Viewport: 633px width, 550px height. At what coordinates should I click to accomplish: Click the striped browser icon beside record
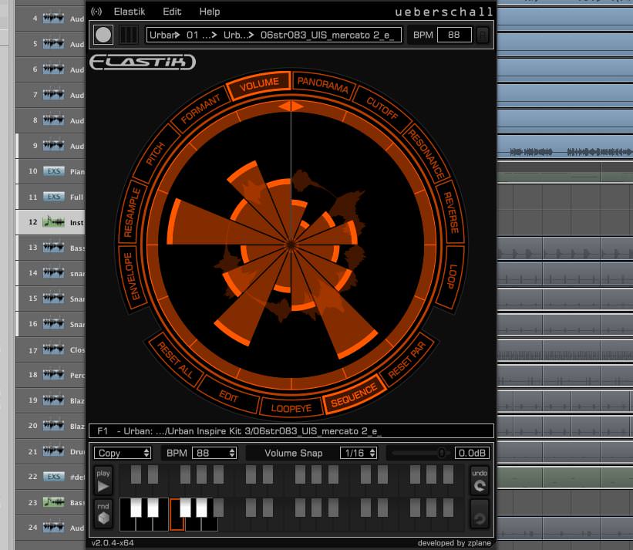click(130, 35)
